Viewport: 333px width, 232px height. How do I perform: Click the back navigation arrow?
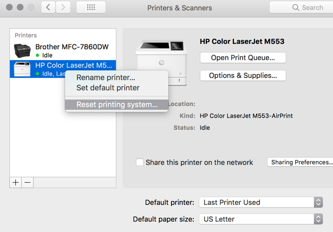pos(49,8)
